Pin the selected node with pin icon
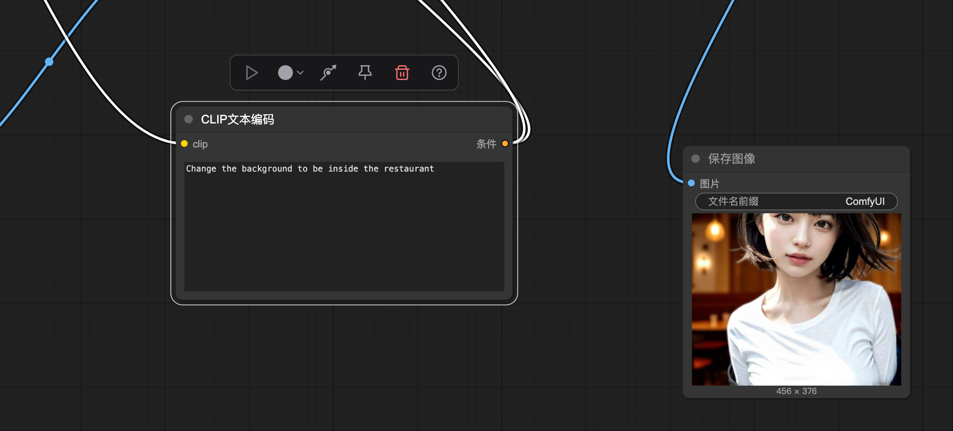953x431 pixels. tap(365, 72)
